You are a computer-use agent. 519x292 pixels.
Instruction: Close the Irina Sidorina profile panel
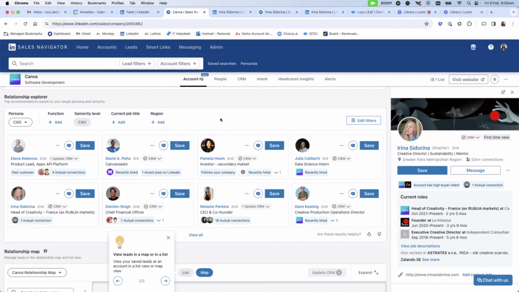click(x=512, y=92)
